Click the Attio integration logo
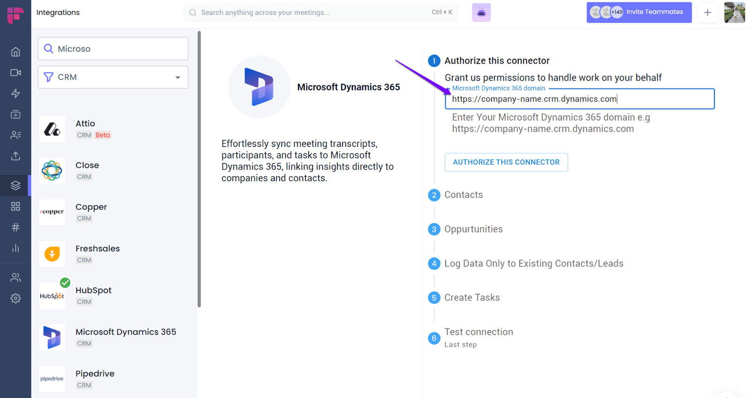 (x=52, y=129)
